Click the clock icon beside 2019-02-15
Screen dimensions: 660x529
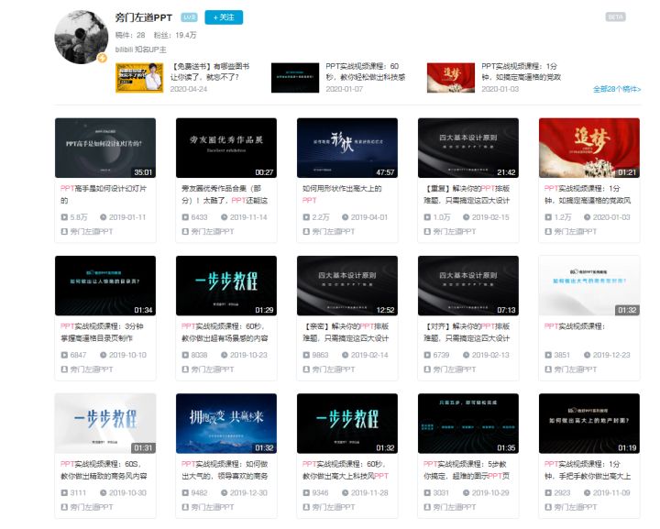(x=467, y=217)
